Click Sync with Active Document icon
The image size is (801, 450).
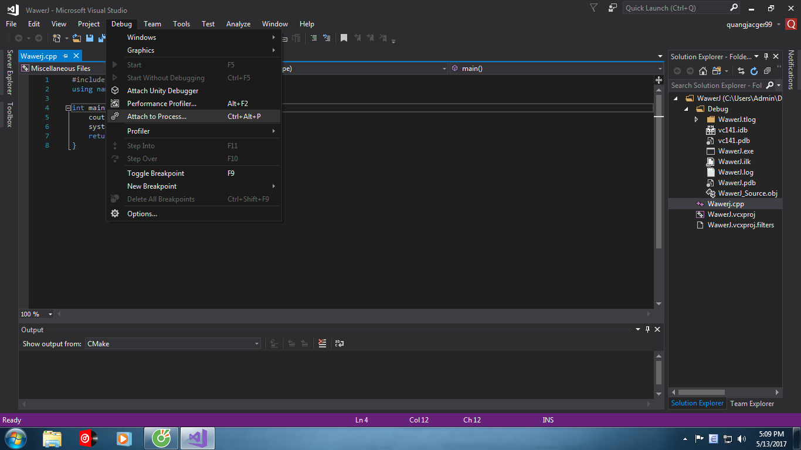tap(741, 71)
